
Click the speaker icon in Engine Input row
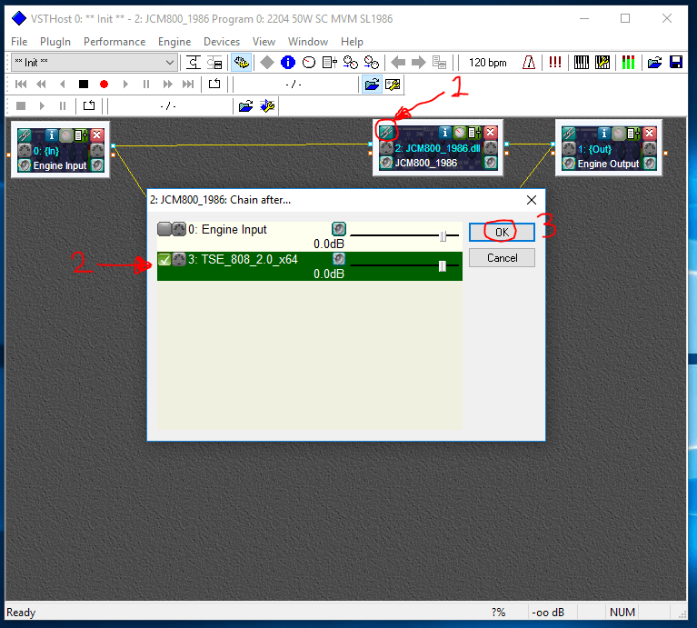click(339, 229)
